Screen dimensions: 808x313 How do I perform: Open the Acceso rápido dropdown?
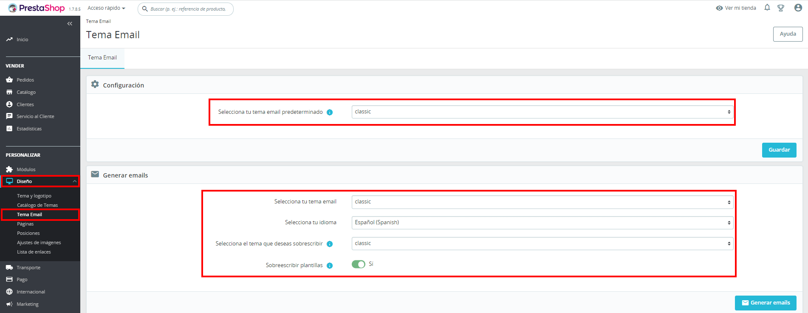[x=106, y=8]
